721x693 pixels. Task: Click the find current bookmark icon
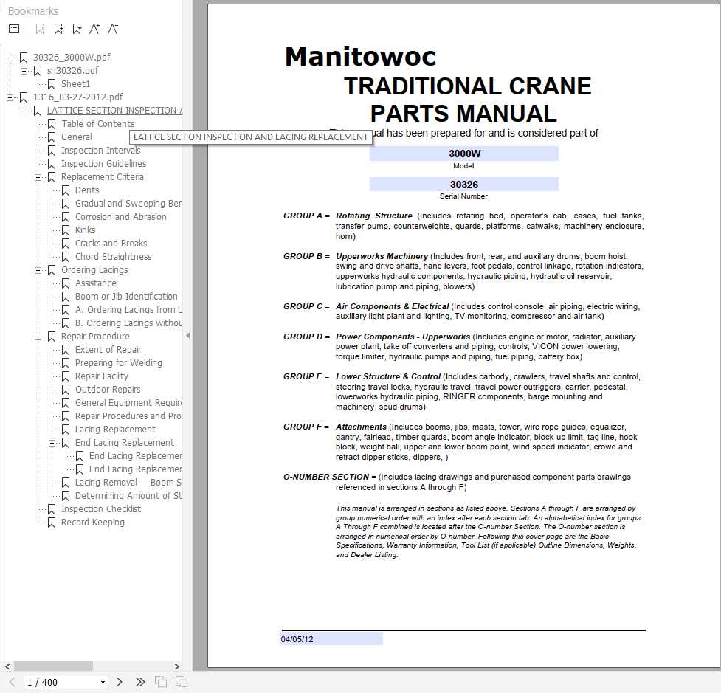[77, 29]
